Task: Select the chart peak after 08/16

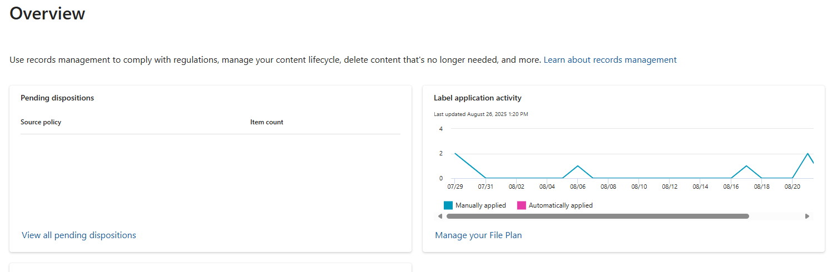Action: [x=746, y=166]
